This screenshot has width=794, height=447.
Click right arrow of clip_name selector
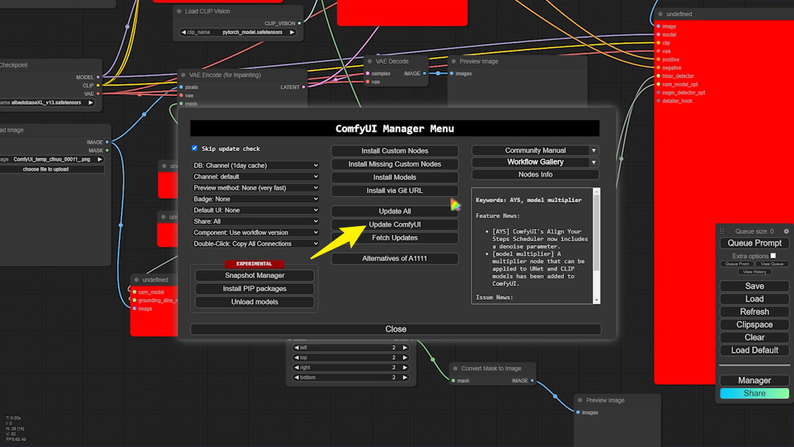tap(292, 32)
